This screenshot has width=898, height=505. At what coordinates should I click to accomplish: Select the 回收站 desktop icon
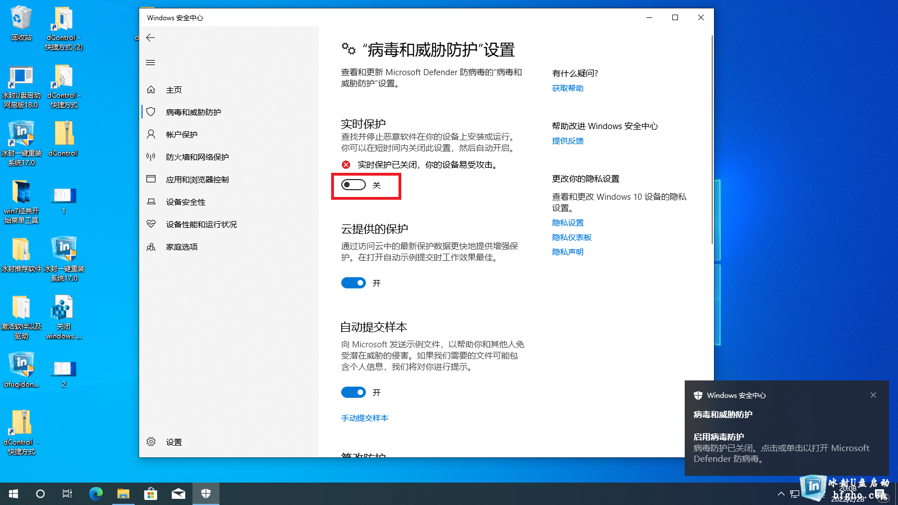(x=21, y=24)
